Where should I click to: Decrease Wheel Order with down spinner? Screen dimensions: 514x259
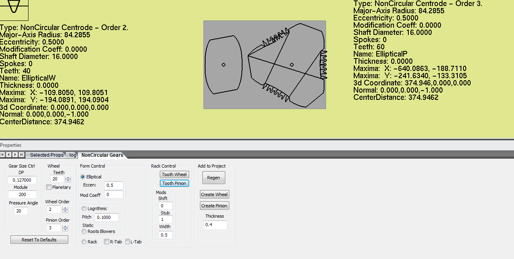(65, 211)
